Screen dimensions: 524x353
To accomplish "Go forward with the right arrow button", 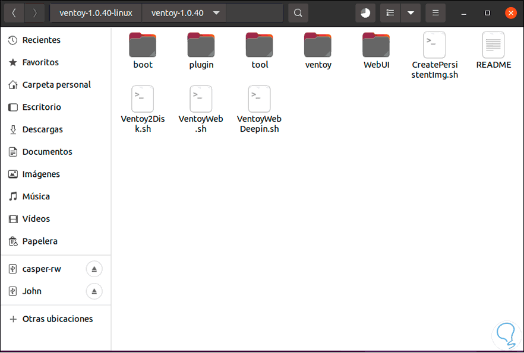I will pos(34,13).
